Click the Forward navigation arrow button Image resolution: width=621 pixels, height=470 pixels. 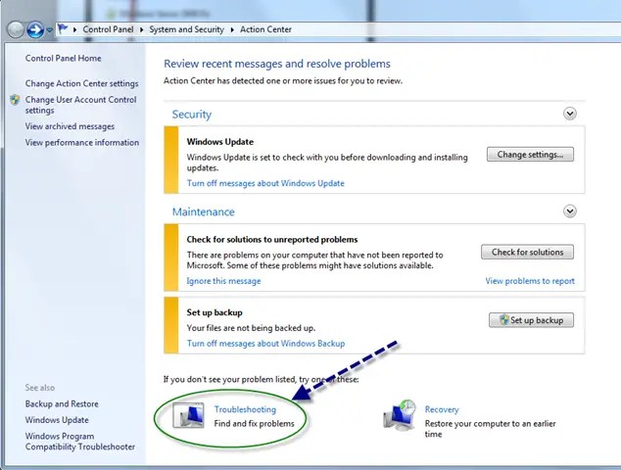click(x=35, y=30)
